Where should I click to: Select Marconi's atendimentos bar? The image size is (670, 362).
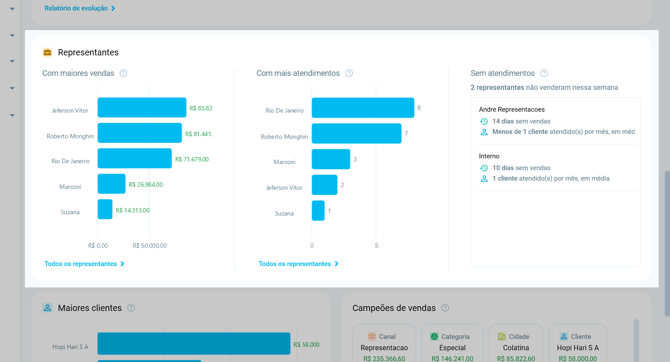(x=331, y=159)
